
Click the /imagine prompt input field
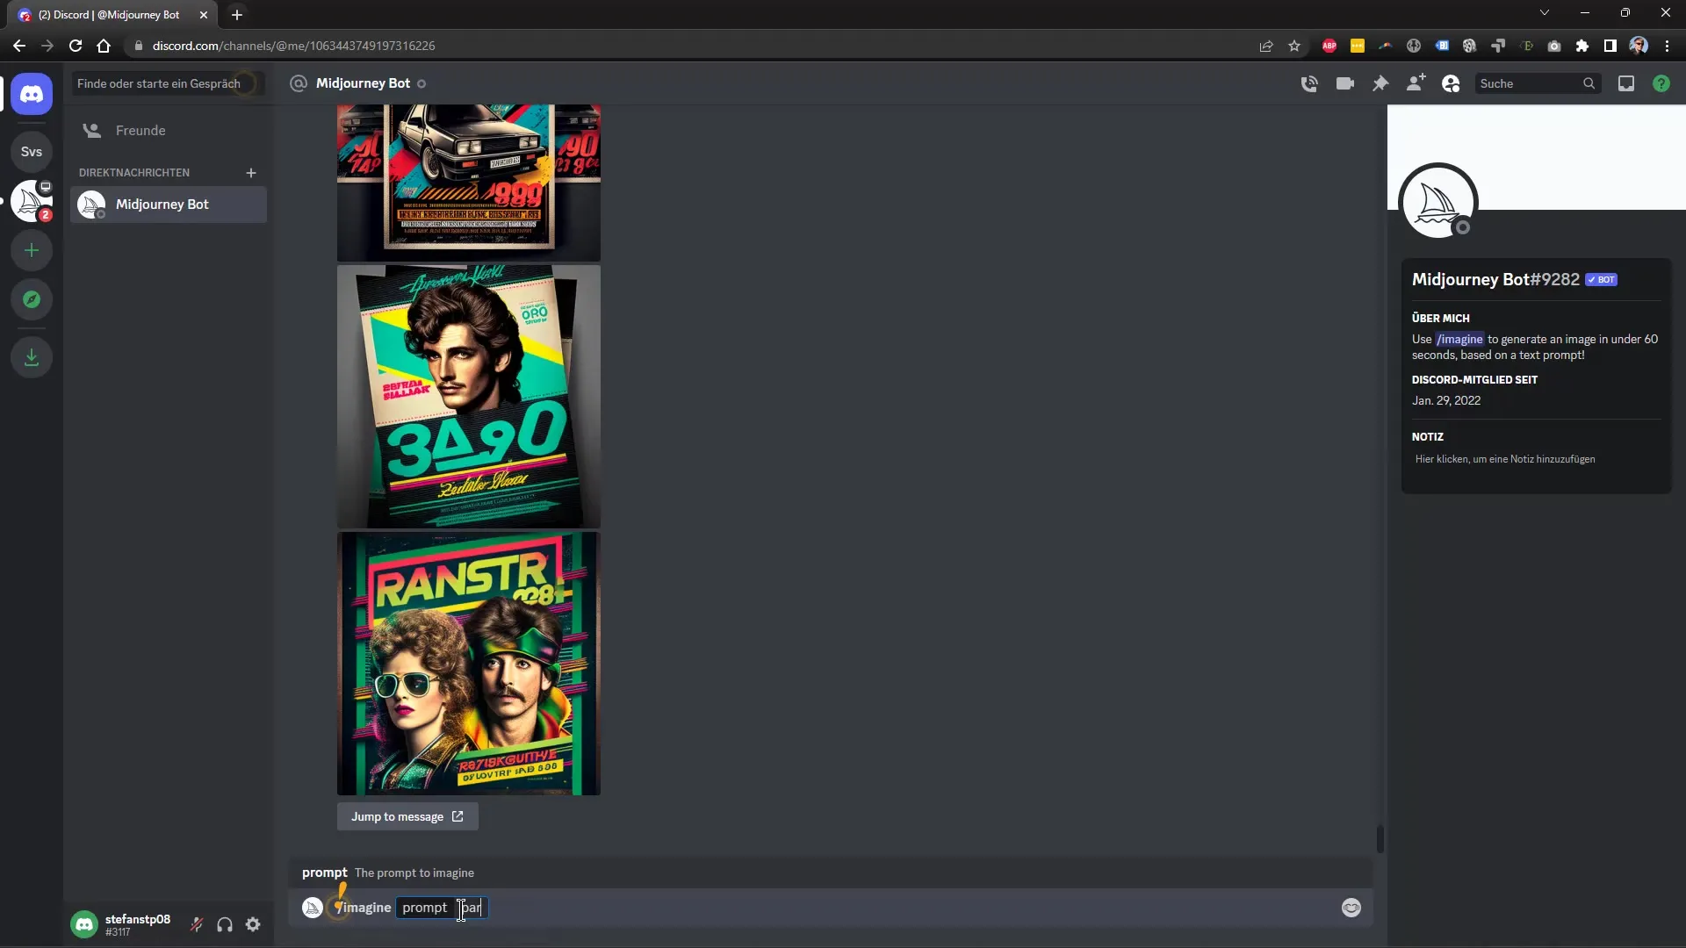point(470,908)
